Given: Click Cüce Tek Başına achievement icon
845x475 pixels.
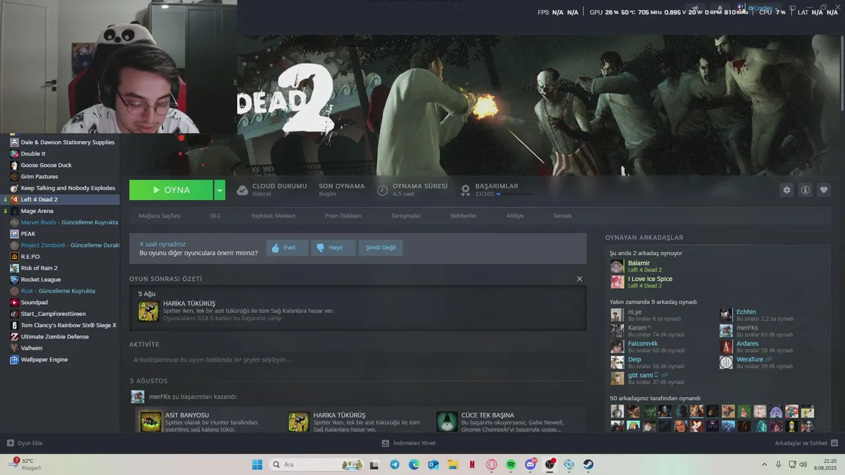Looking at the screenshot, I should point(447,422).
